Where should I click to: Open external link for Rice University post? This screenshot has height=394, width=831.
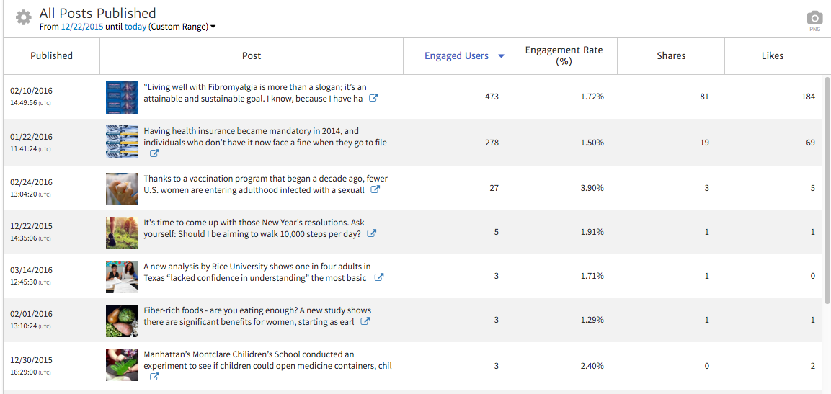379,278
